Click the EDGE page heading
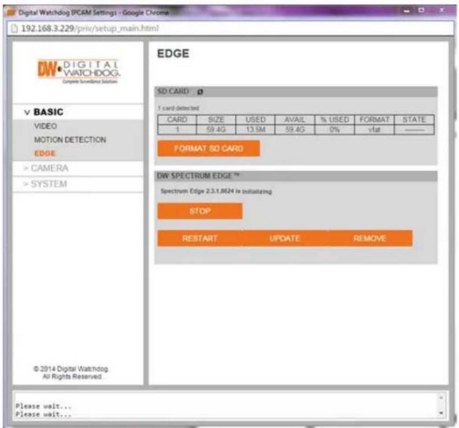 pyautogui.click(x=173, y=54)
